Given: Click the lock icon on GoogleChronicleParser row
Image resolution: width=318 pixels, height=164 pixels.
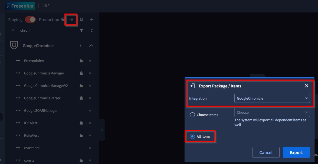Looking at the screenshot, I should click(81, 98).
